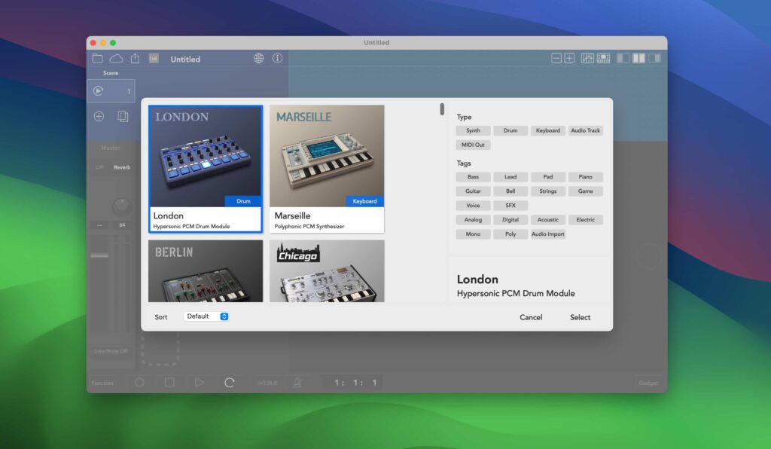Click the cloud sync icon
The height and width of the screenshot is (449, 771).
point(117,58)
